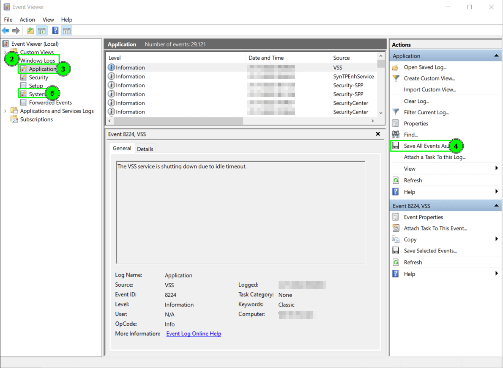Close the event preview pane
This screenshot has width=503, height=368.
click(377, 134)
